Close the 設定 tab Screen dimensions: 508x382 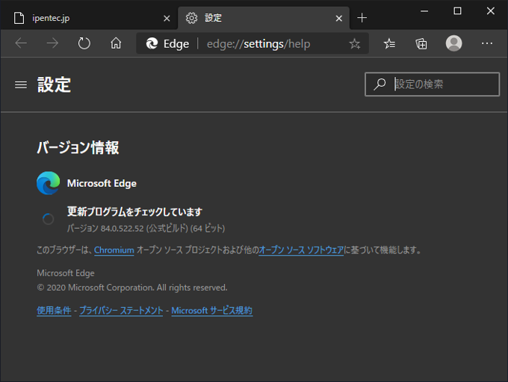(339, 19)
